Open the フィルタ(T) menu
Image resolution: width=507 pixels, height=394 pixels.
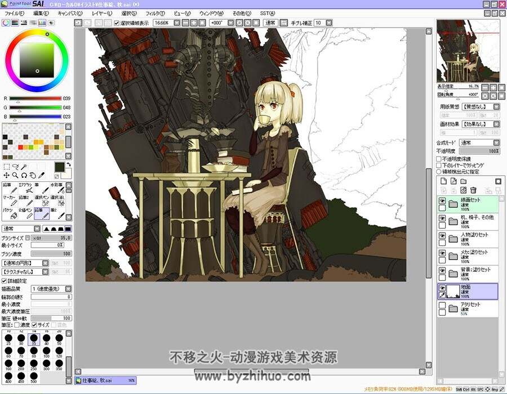point(155,14)
